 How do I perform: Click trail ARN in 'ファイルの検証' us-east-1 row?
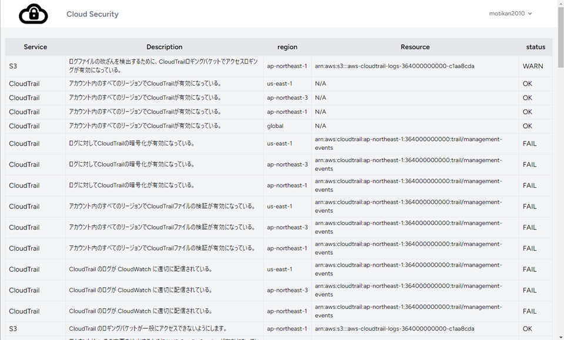coord(408,206)
